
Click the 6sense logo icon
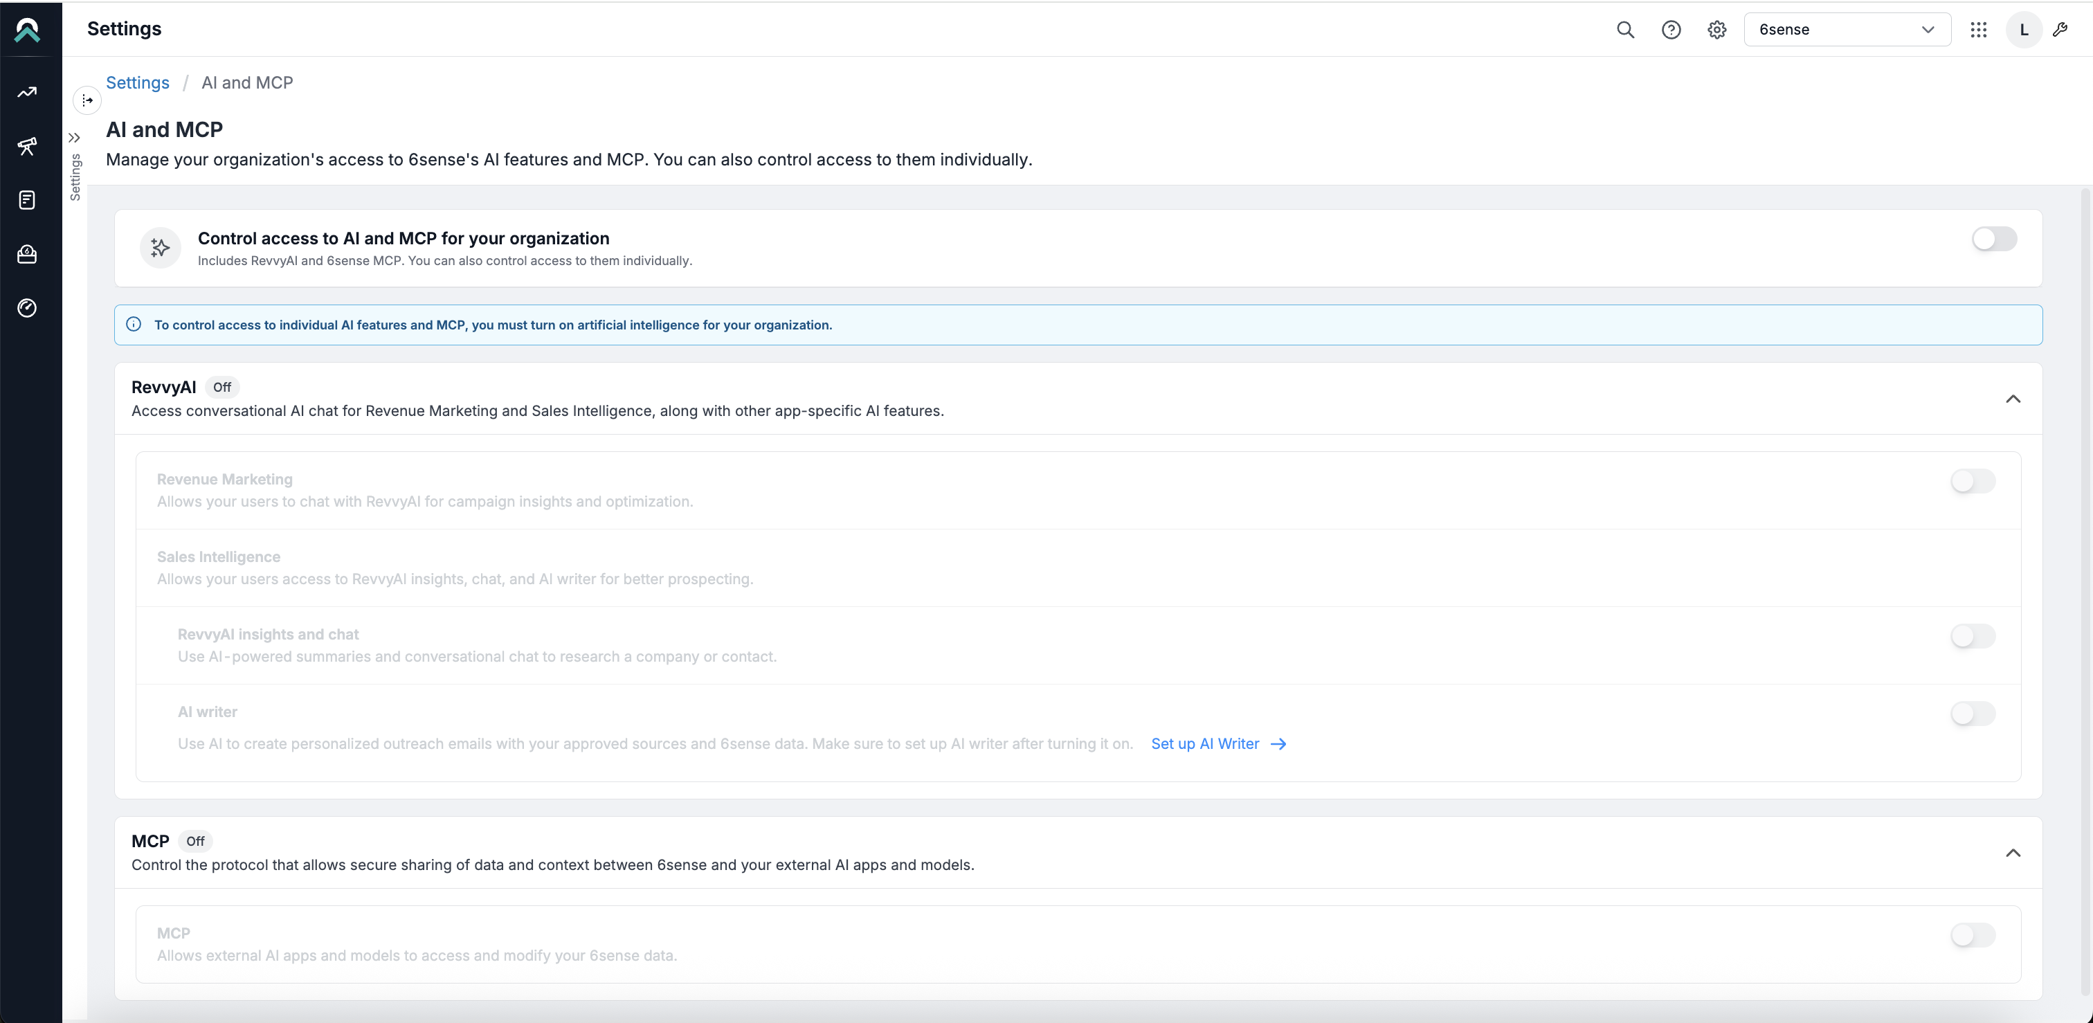[x=27, y=30]
